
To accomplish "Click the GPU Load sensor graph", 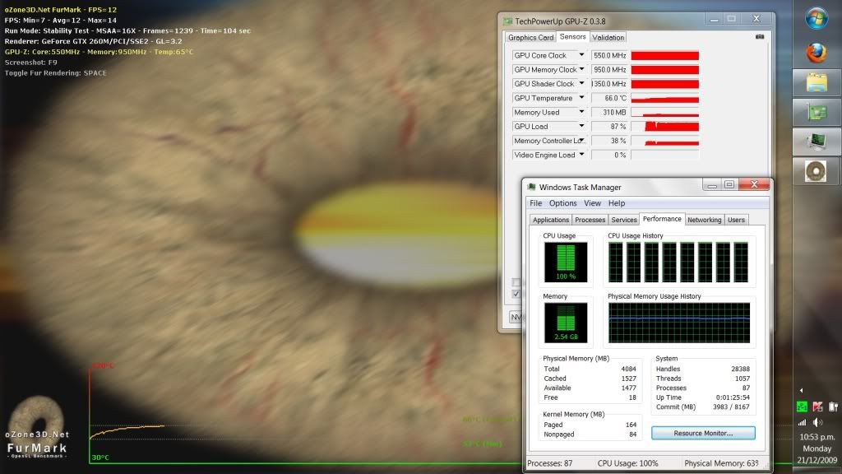I will coord(664,126).
